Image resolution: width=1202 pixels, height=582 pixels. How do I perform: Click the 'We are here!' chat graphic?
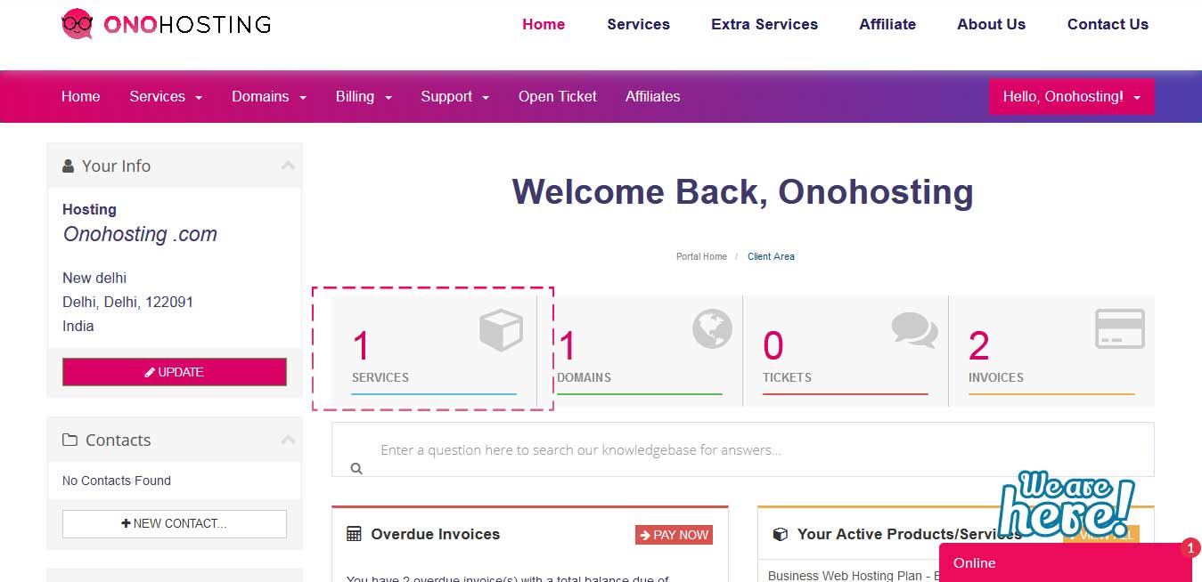coord(1066,504)
